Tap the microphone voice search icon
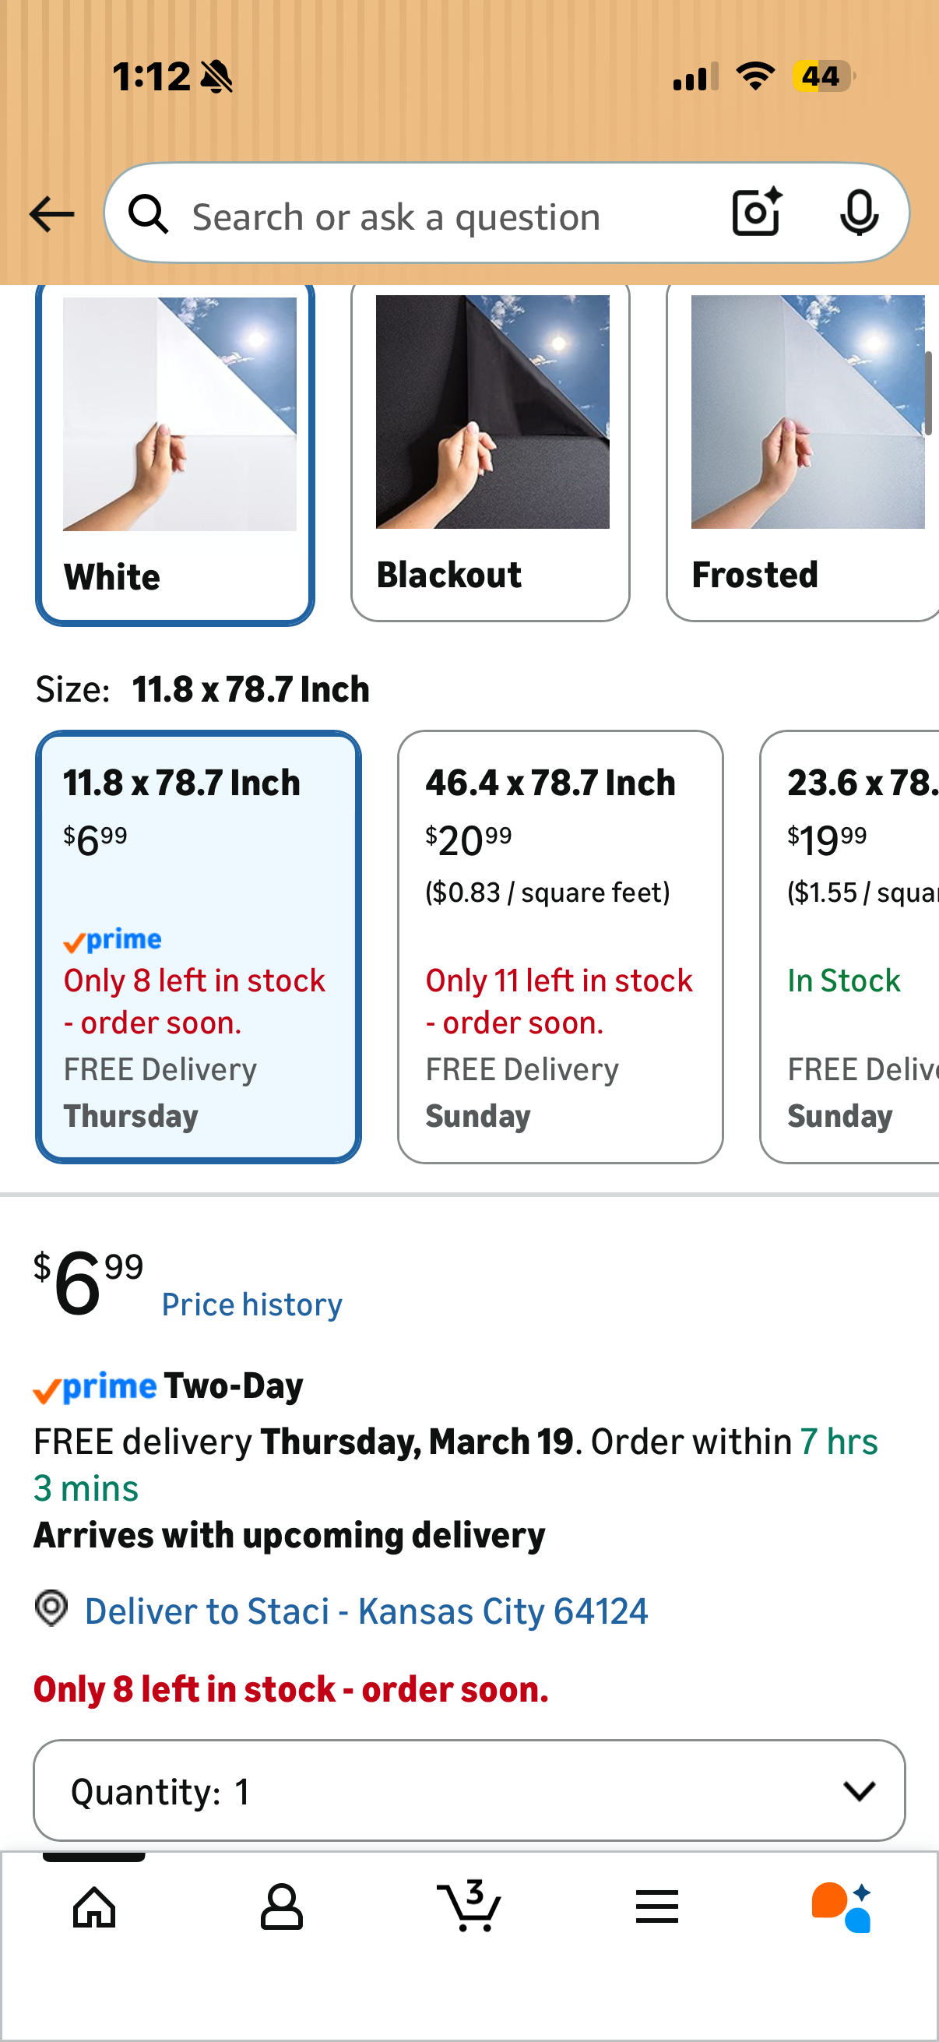Viewport: 939px width, 2042px height. tap(859, 213)
